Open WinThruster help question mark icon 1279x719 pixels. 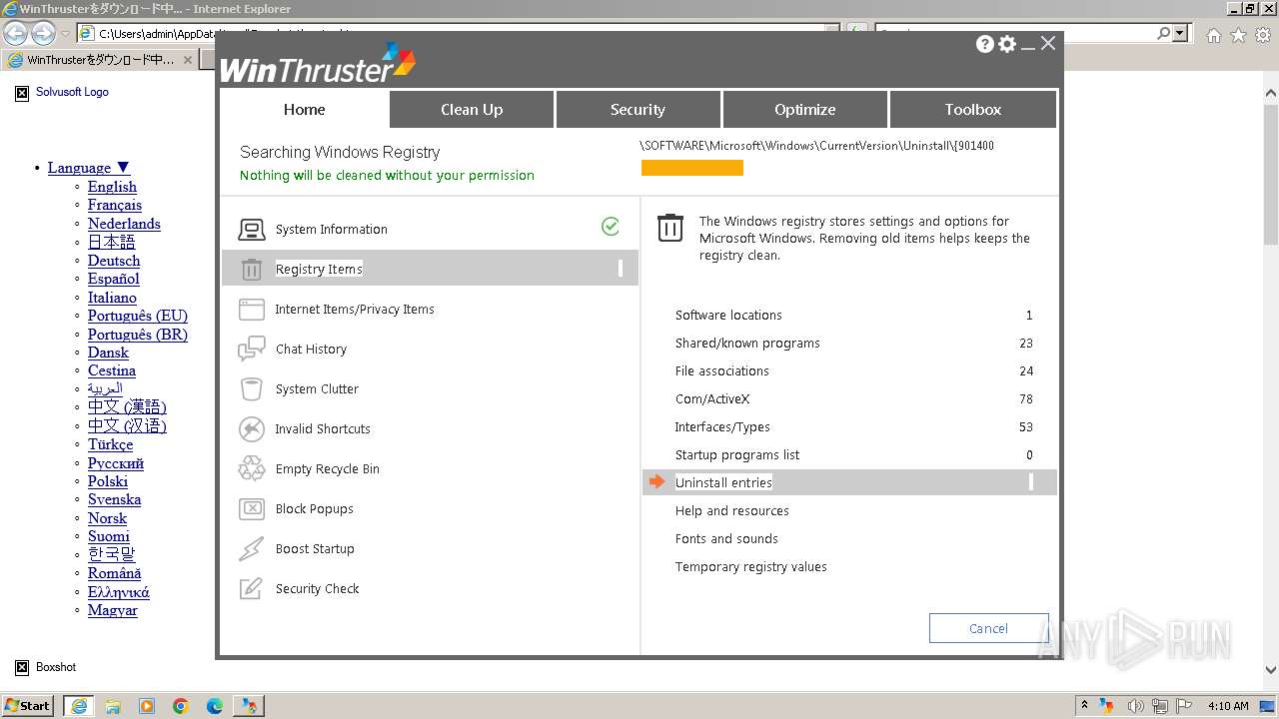tap(985, 44)
